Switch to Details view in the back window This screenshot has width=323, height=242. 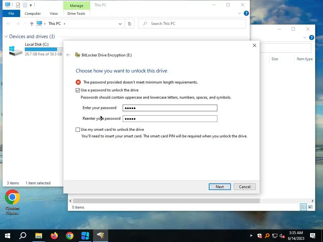[x=303, y=207]
